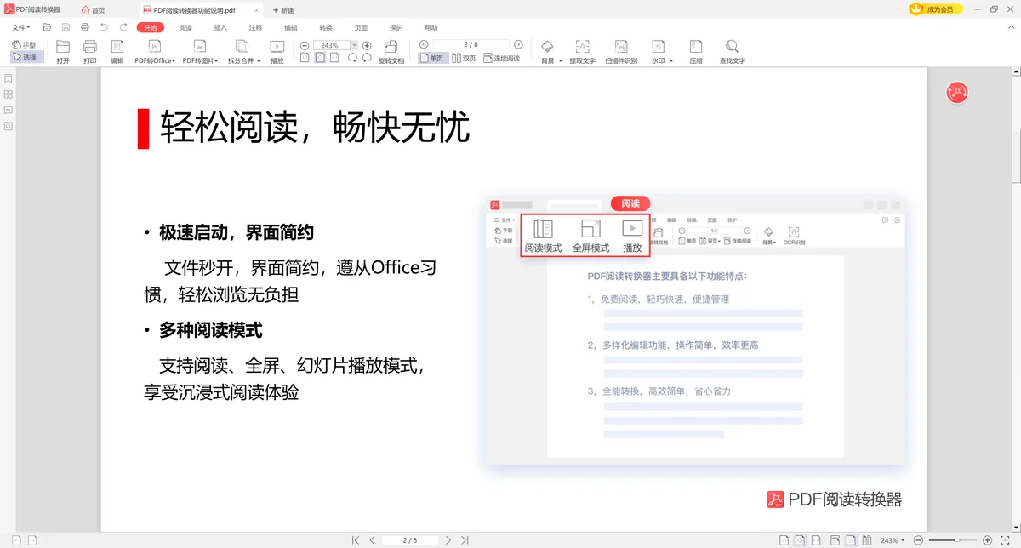Click the small printer icon in quick access bar
The image size is (1021, 548).
(x=85, y=27)
